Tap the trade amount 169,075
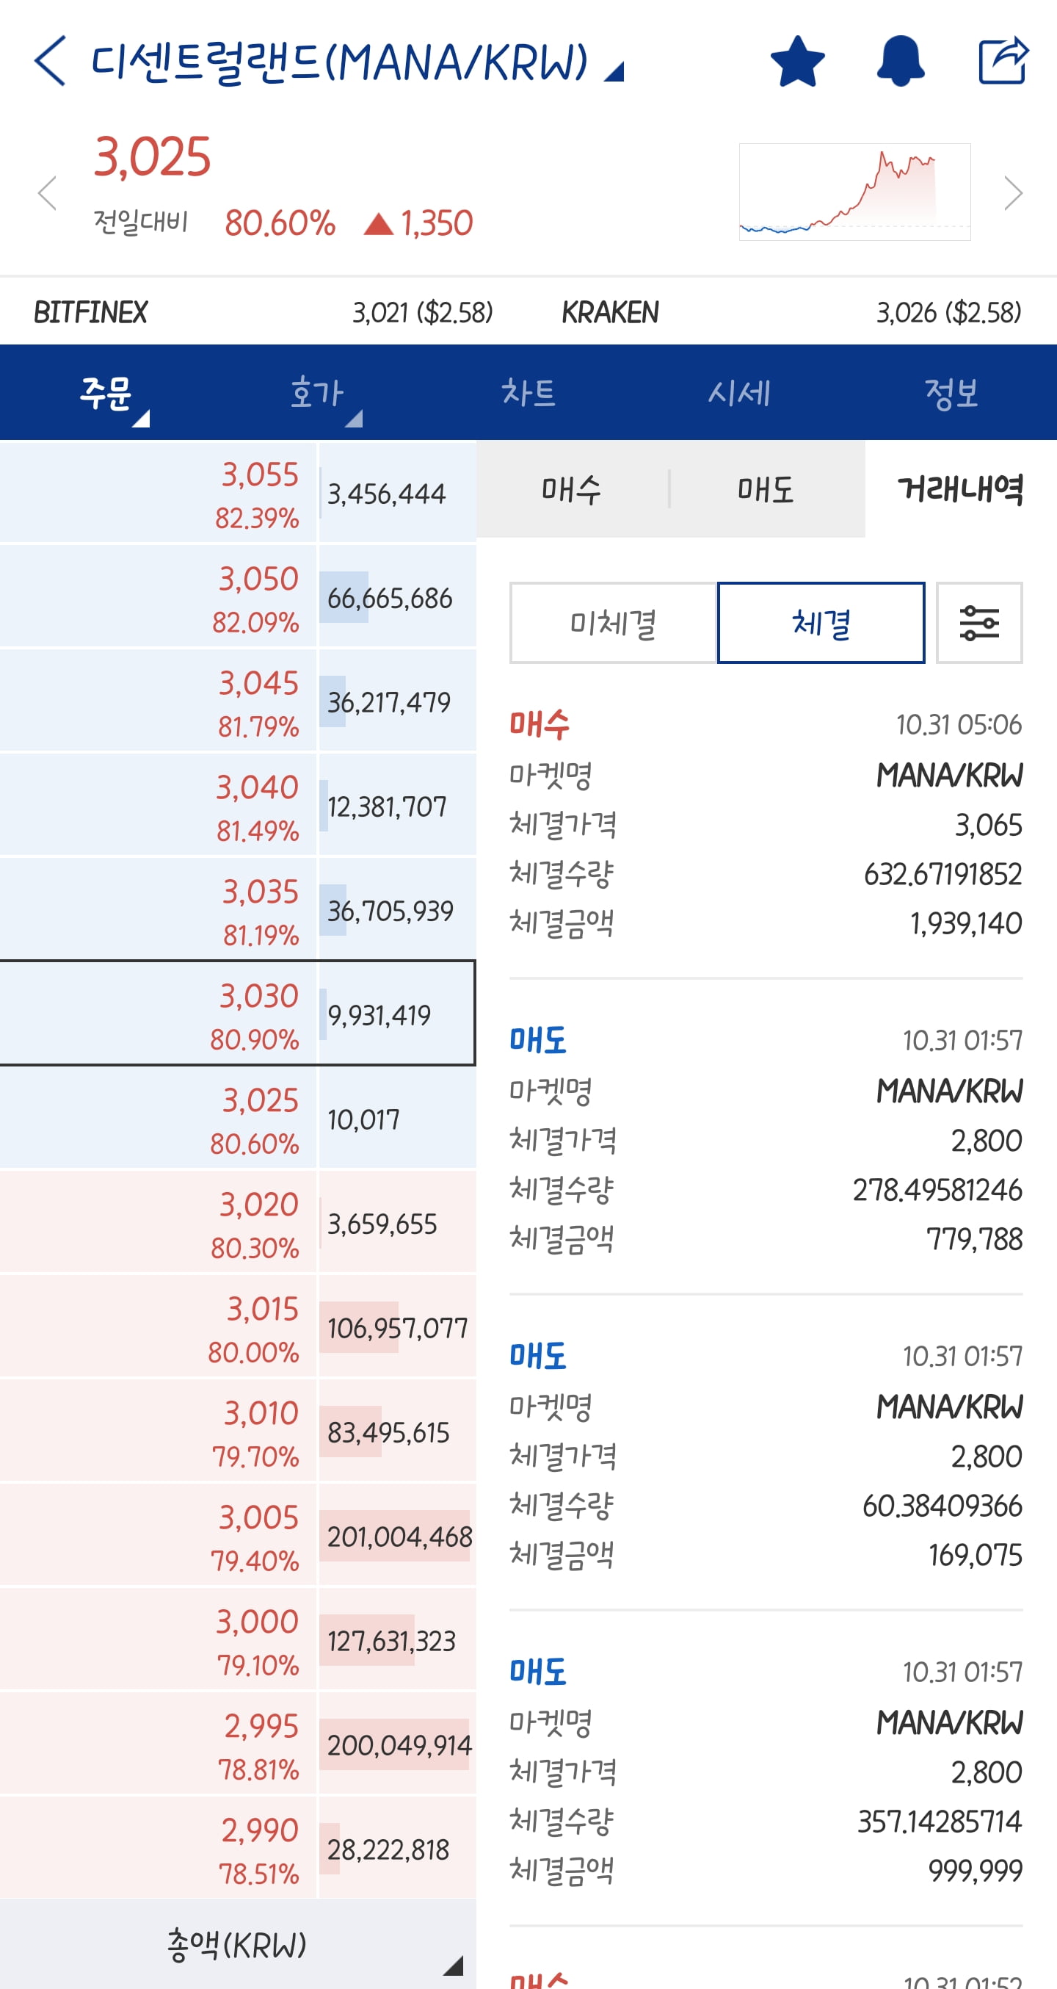The image size is (1057, 1989). 976,1554
